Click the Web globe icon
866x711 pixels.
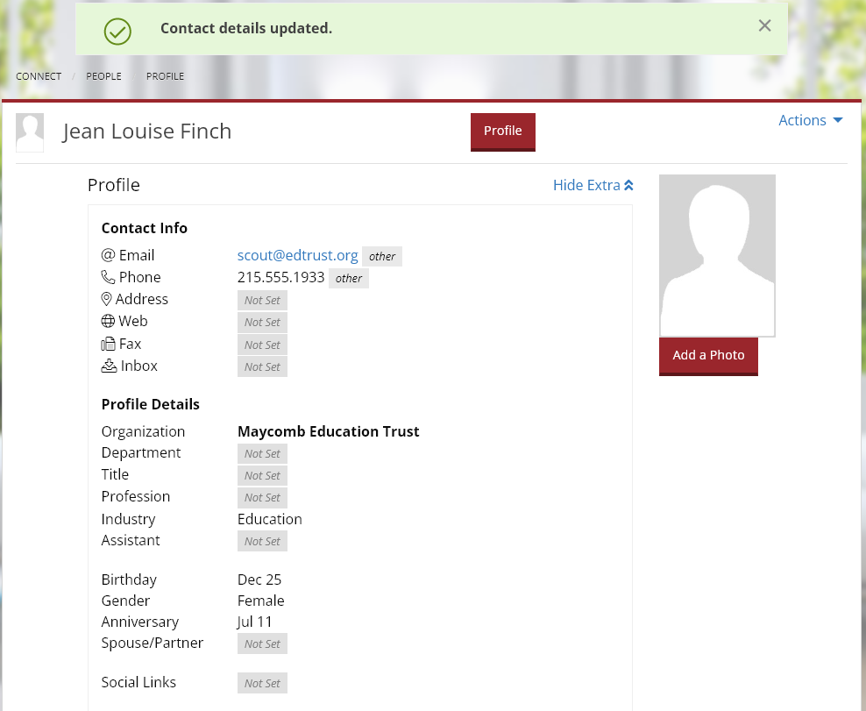pyautogui.click(x=108, y=321)
